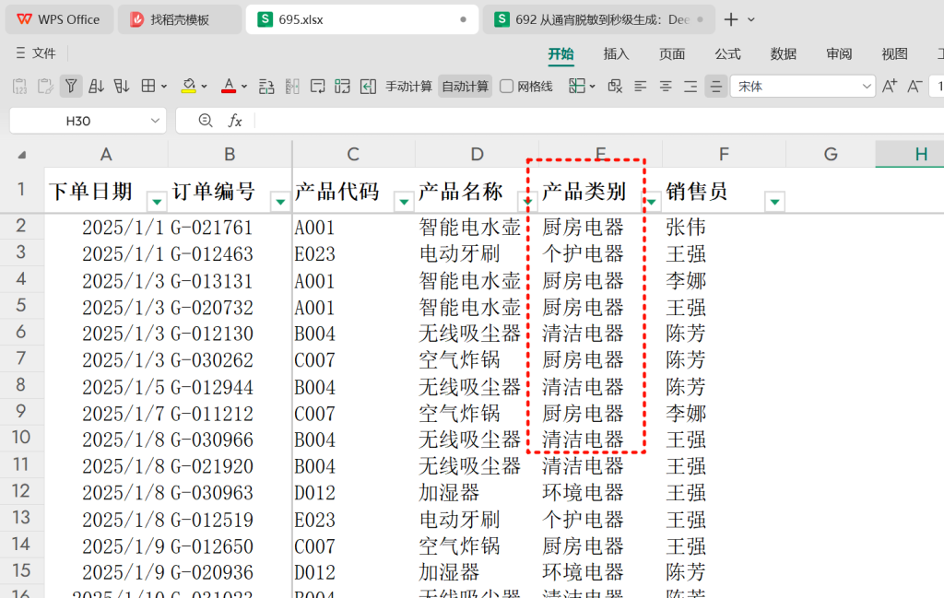
Task: Switch to 自动计算 automatic calculation
Action: 466,87
